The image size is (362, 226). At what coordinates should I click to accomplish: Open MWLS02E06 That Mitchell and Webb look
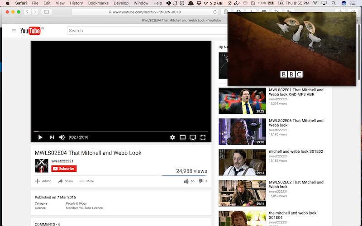point(296,123)
